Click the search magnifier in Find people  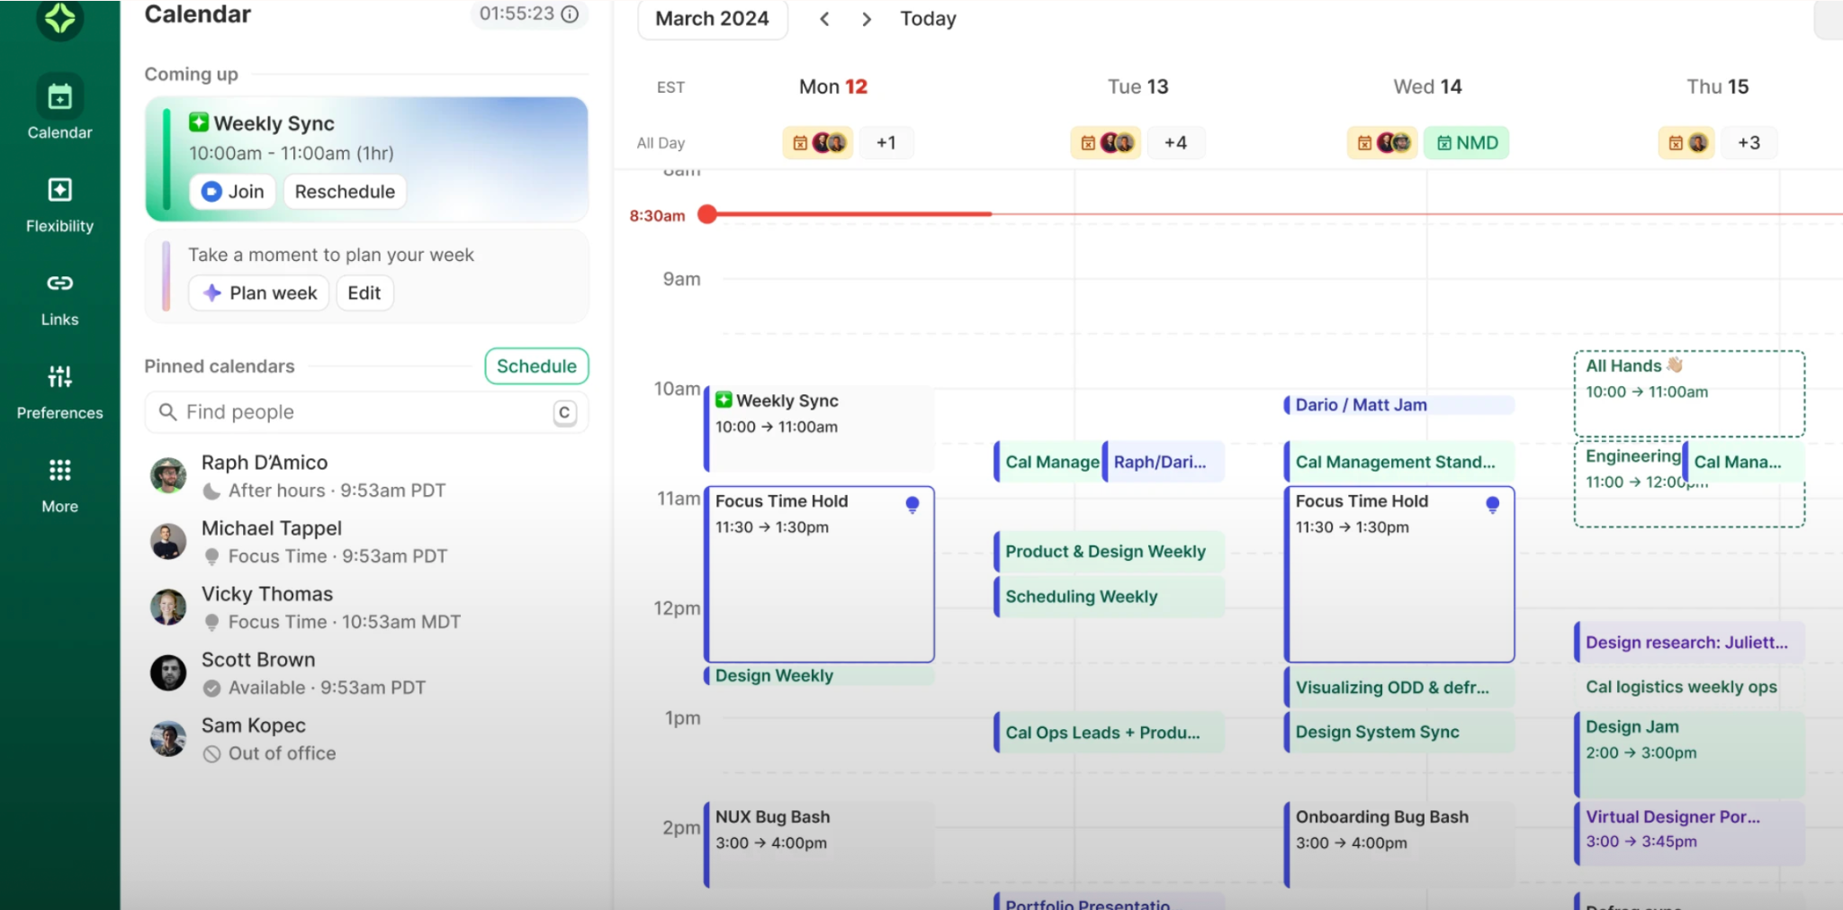pyautogui.click(x=167, y=412)
